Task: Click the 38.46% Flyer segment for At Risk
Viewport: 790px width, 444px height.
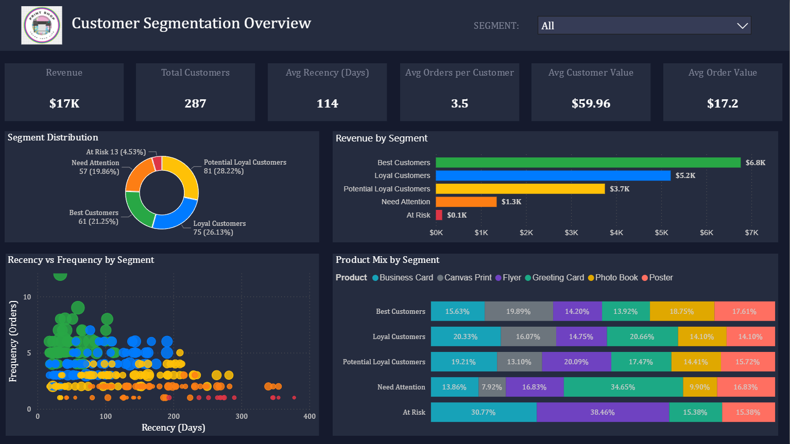Action: point(603,412)
